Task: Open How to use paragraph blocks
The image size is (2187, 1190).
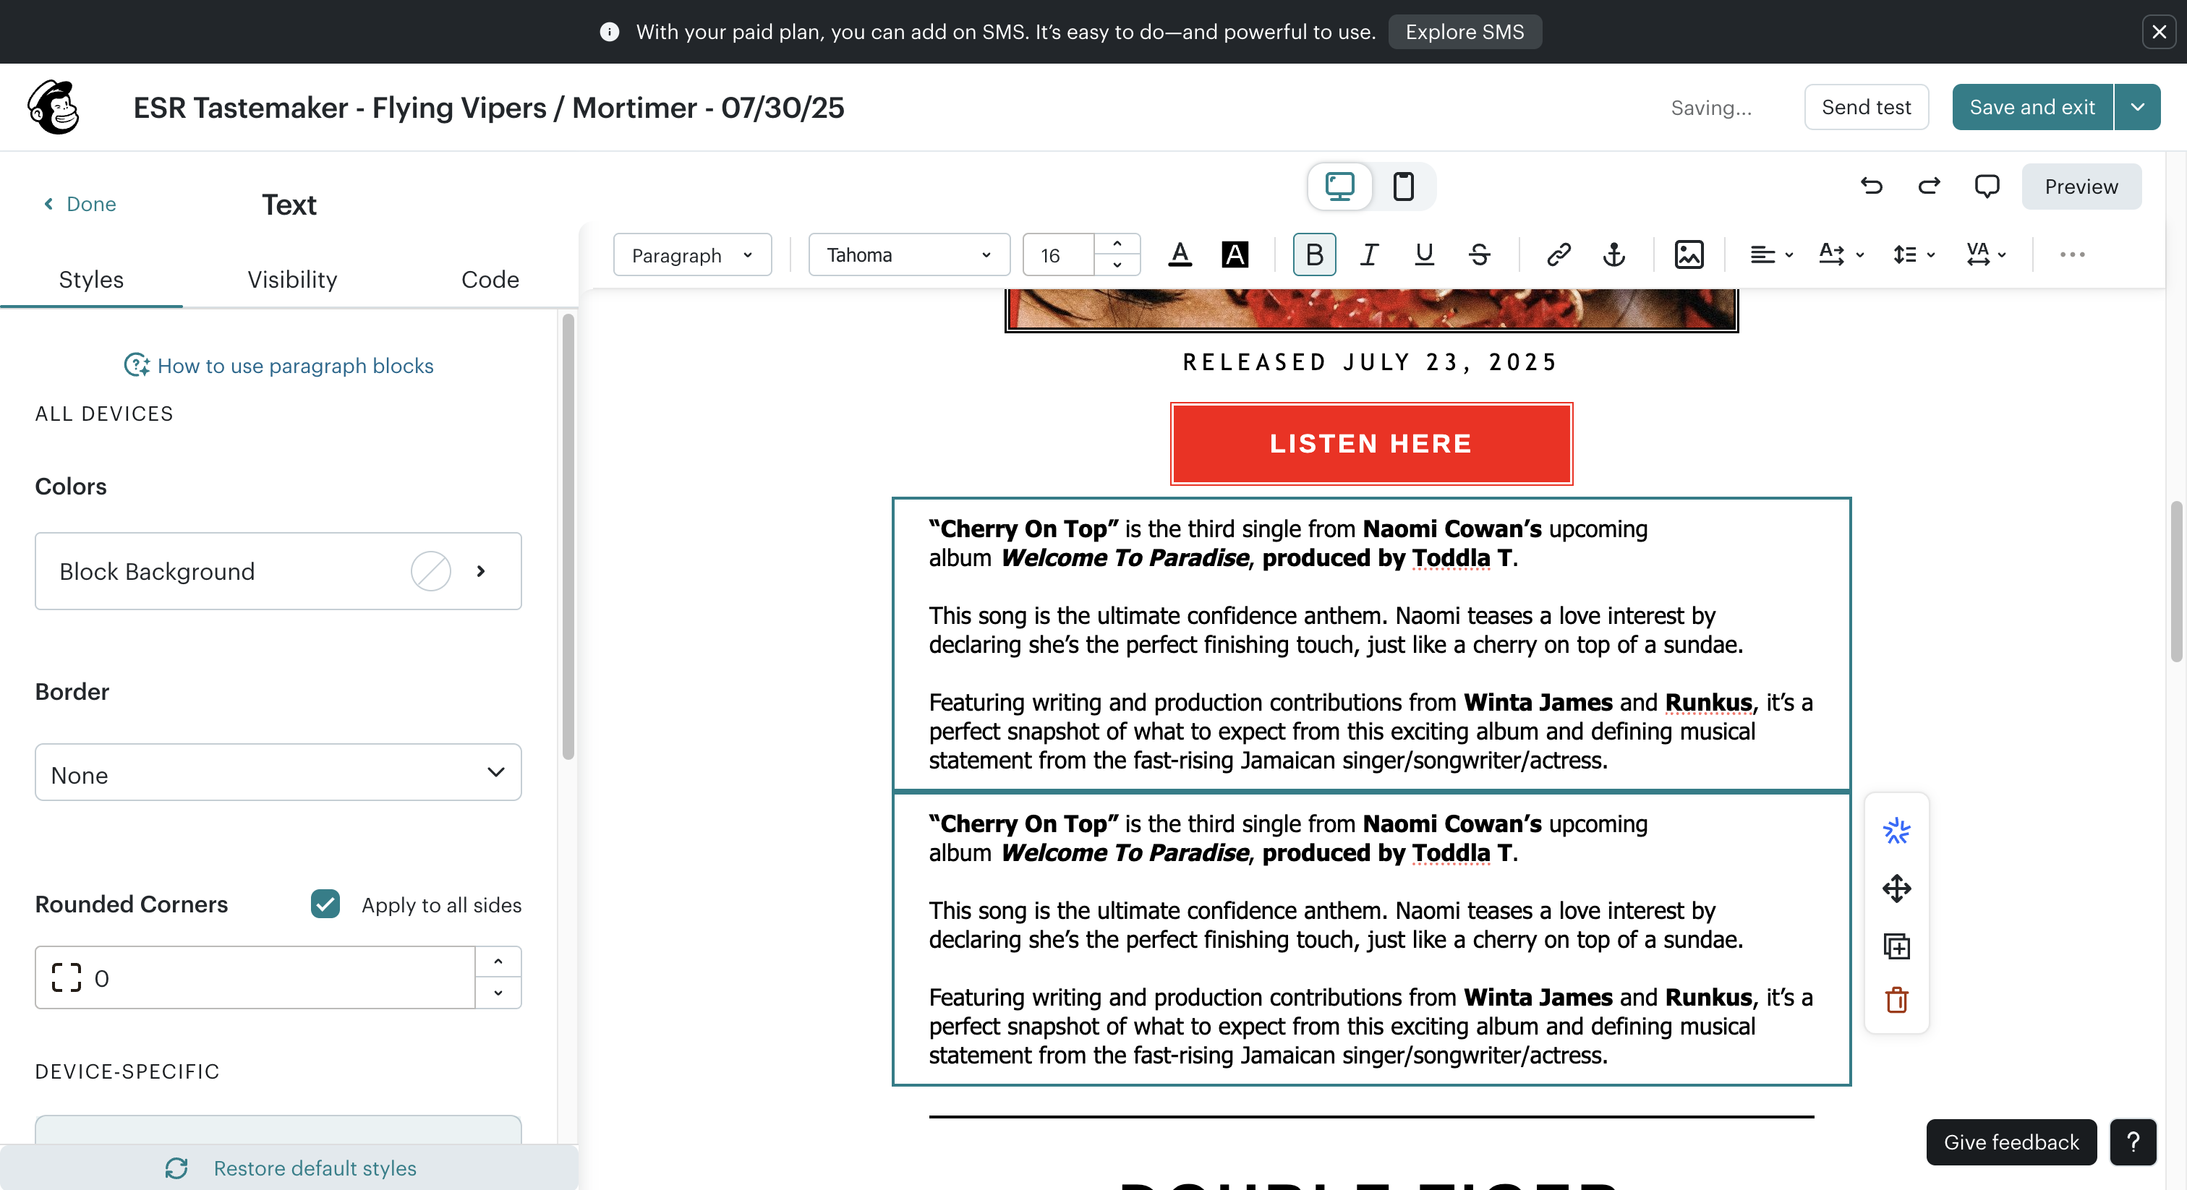Action: 278,365
